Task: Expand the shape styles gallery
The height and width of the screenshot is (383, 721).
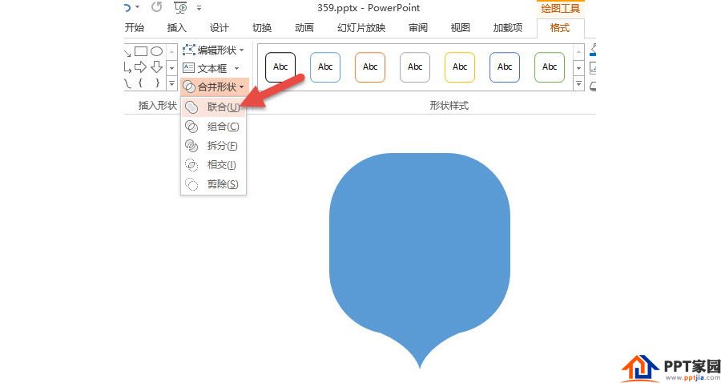Action: pyautogui.click(x=579, y=84)
